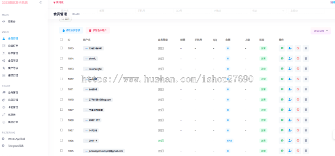Click red ban icon for user 1005
The image size is (335, 156).
point(298,151)
